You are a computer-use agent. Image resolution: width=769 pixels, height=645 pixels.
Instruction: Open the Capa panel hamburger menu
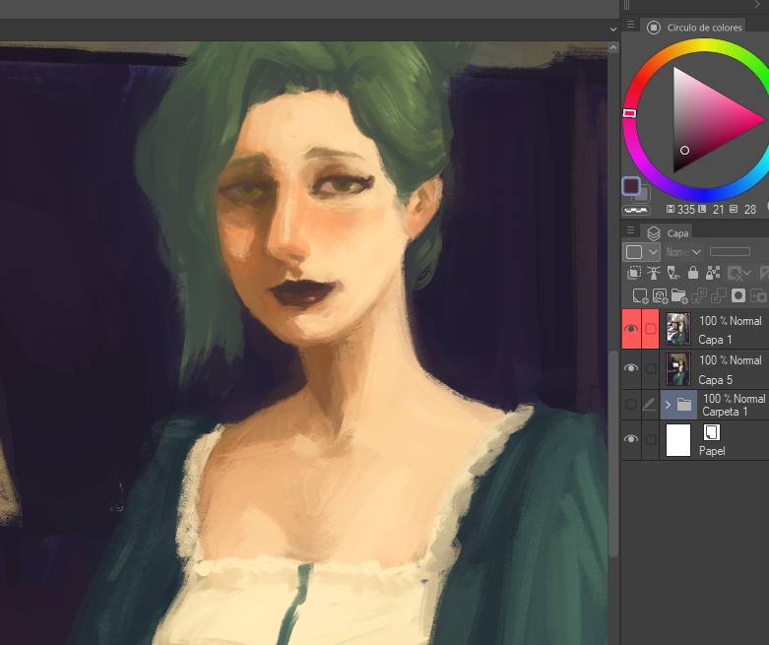pos(631,230)
